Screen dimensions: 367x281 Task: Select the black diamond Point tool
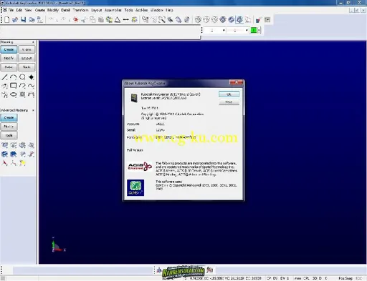[32, 77]
